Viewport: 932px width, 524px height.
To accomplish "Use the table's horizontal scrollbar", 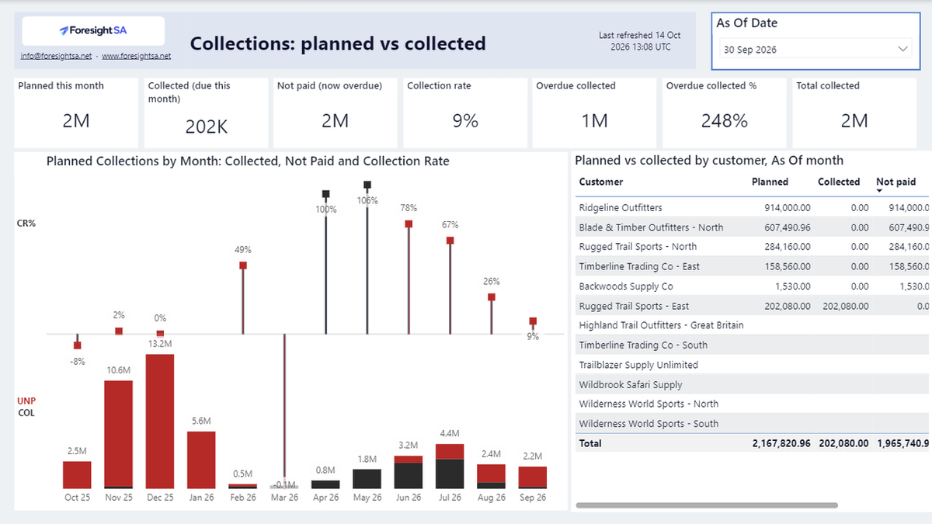I will 706,505.
